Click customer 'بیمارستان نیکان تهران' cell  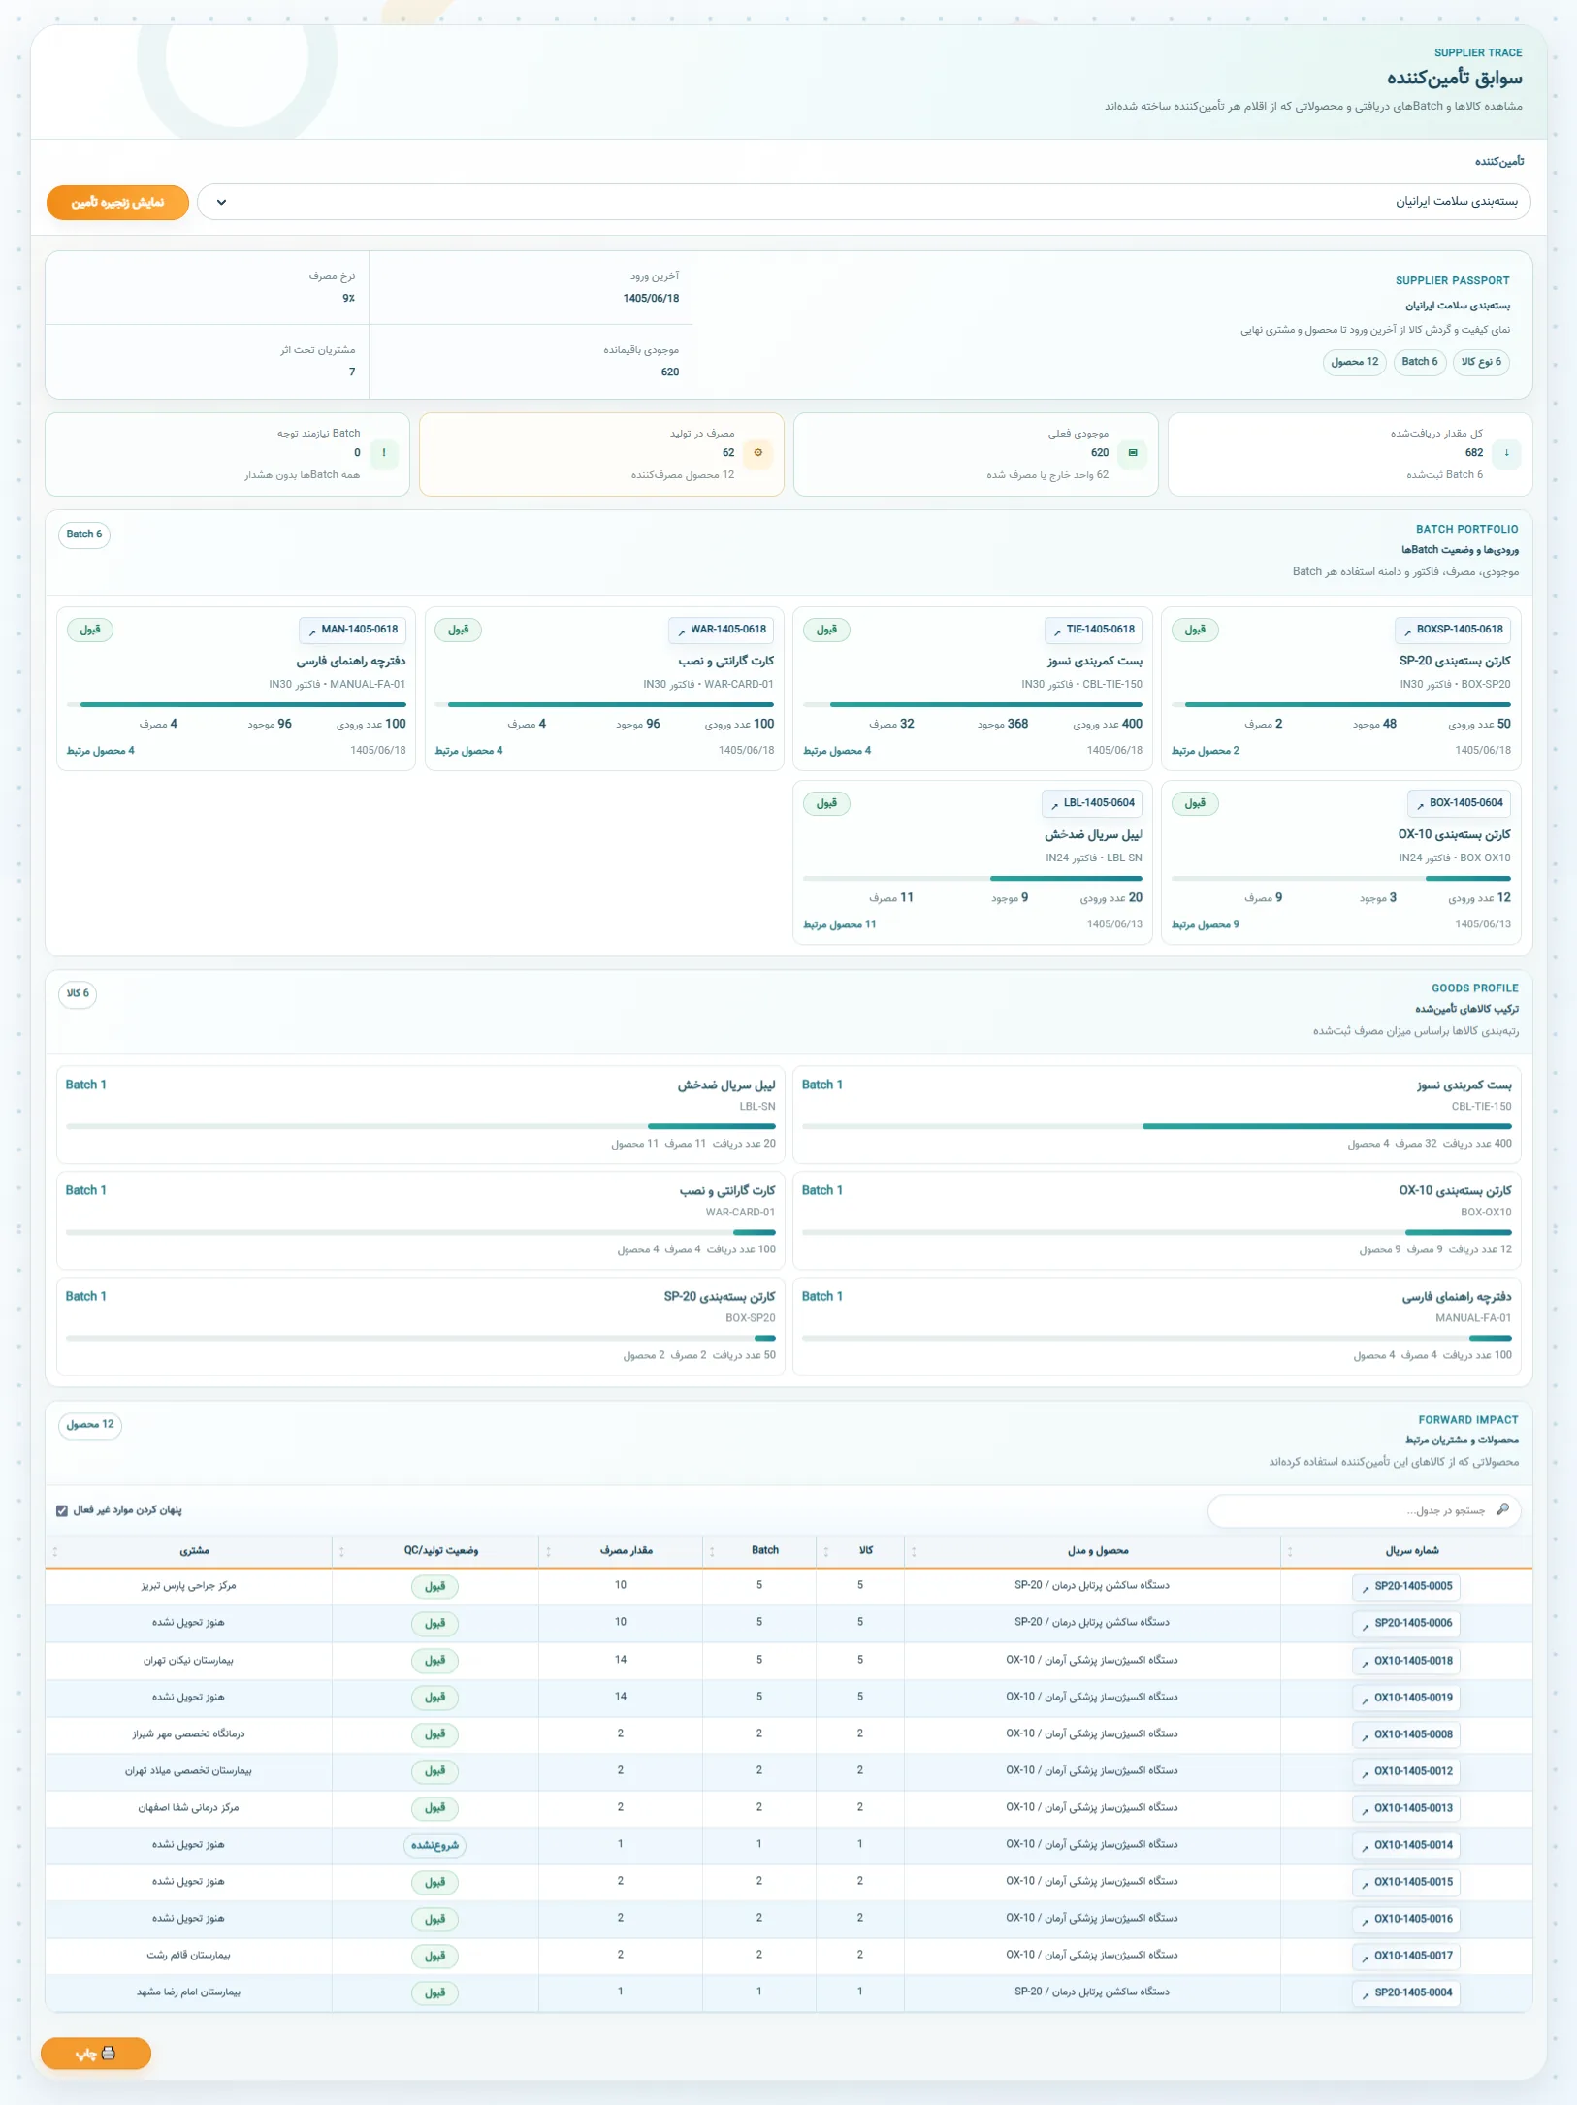click(189, 1661)
